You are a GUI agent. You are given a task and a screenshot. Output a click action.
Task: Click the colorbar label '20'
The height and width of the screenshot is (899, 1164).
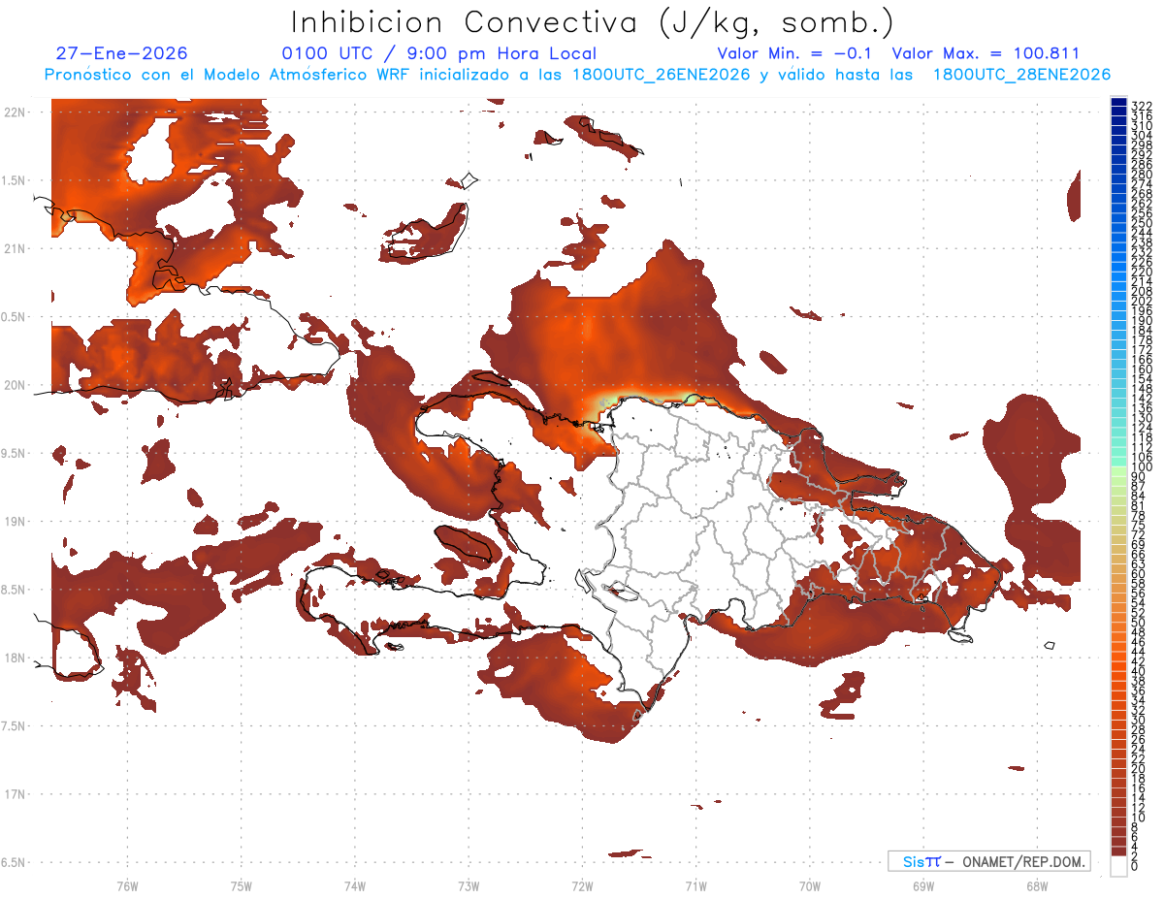click(x=1139, y=768)
